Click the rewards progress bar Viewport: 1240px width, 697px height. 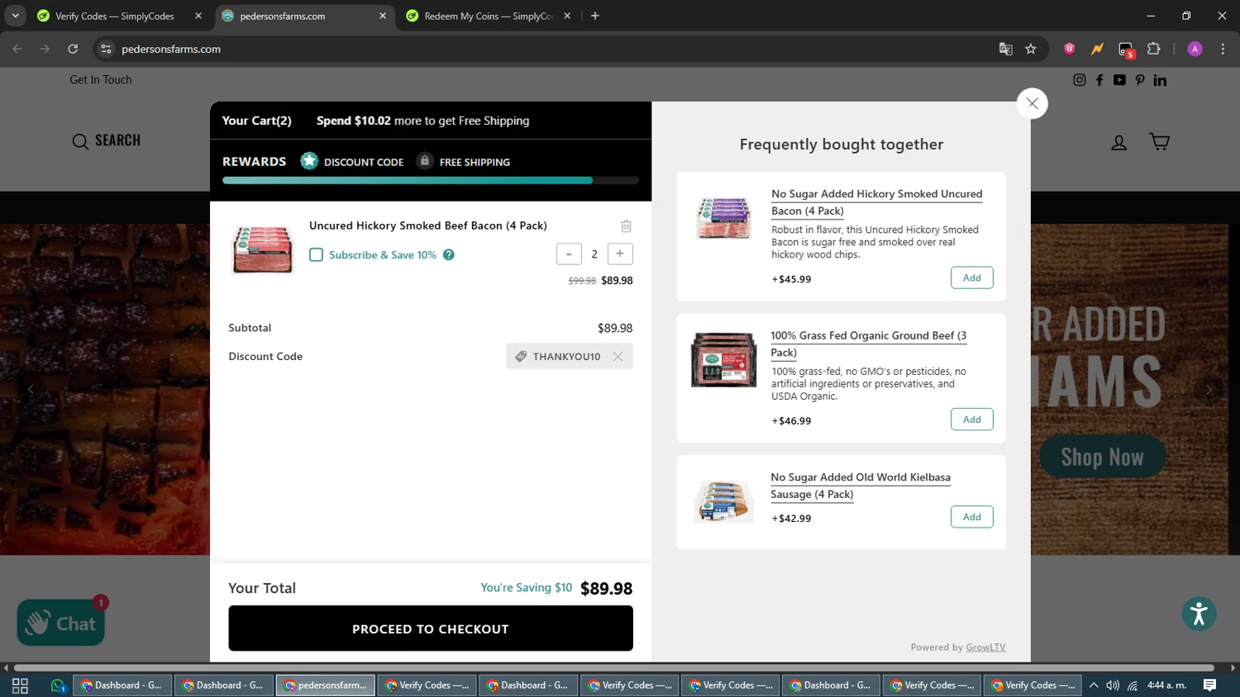pos(431,180)
